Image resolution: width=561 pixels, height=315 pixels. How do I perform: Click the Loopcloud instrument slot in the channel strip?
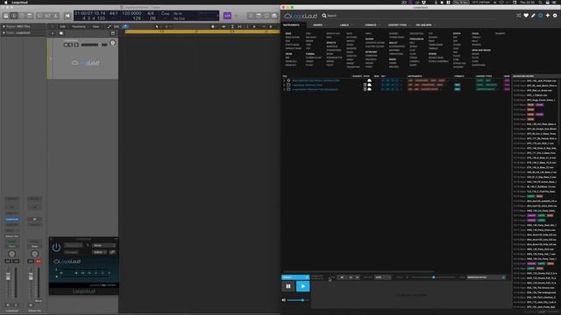[11, 220]
